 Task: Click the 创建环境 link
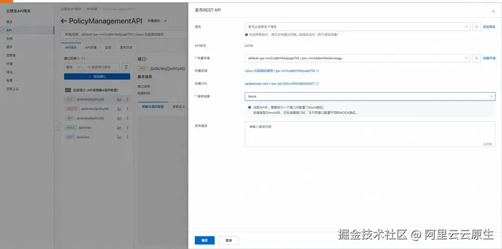click(x=489, y=58)
